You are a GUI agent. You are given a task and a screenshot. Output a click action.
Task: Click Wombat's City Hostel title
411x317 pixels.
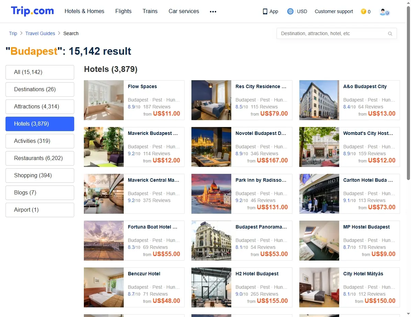368,133
